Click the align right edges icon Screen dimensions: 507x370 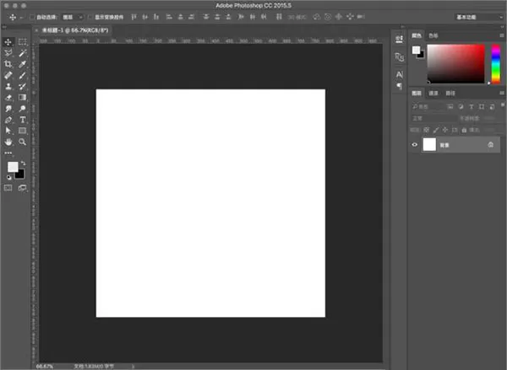[x=192, y=17]
